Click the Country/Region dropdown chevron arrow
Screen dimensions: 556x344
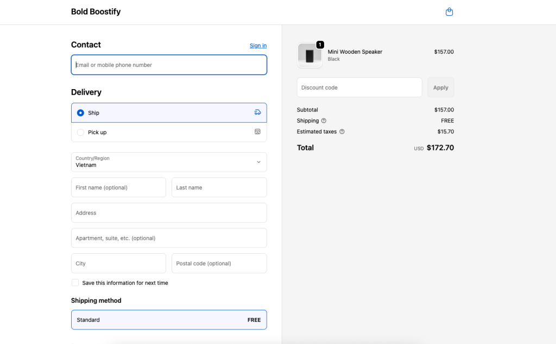click(x=258, y=162)
